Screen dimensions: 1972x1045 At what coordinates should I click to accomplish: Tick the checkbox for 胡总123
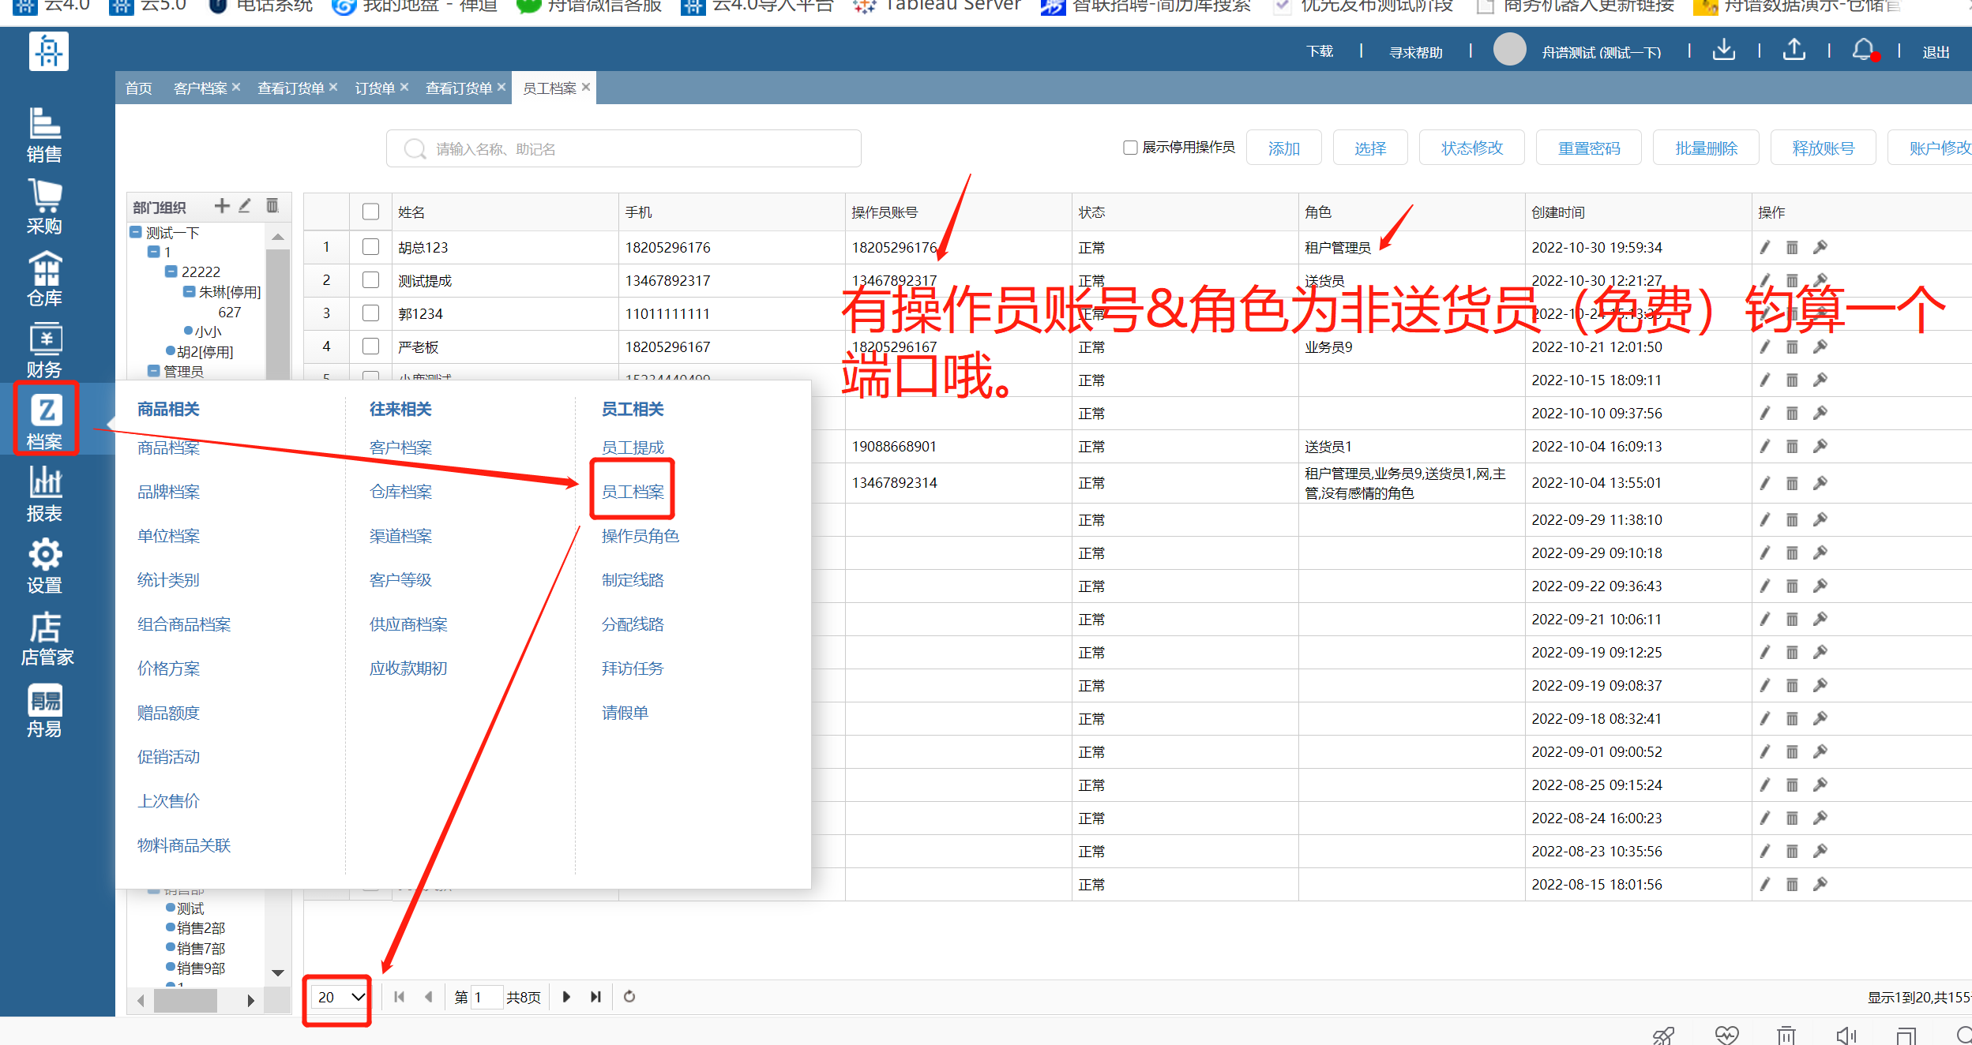pyautogui.click(x=370, y=247)
